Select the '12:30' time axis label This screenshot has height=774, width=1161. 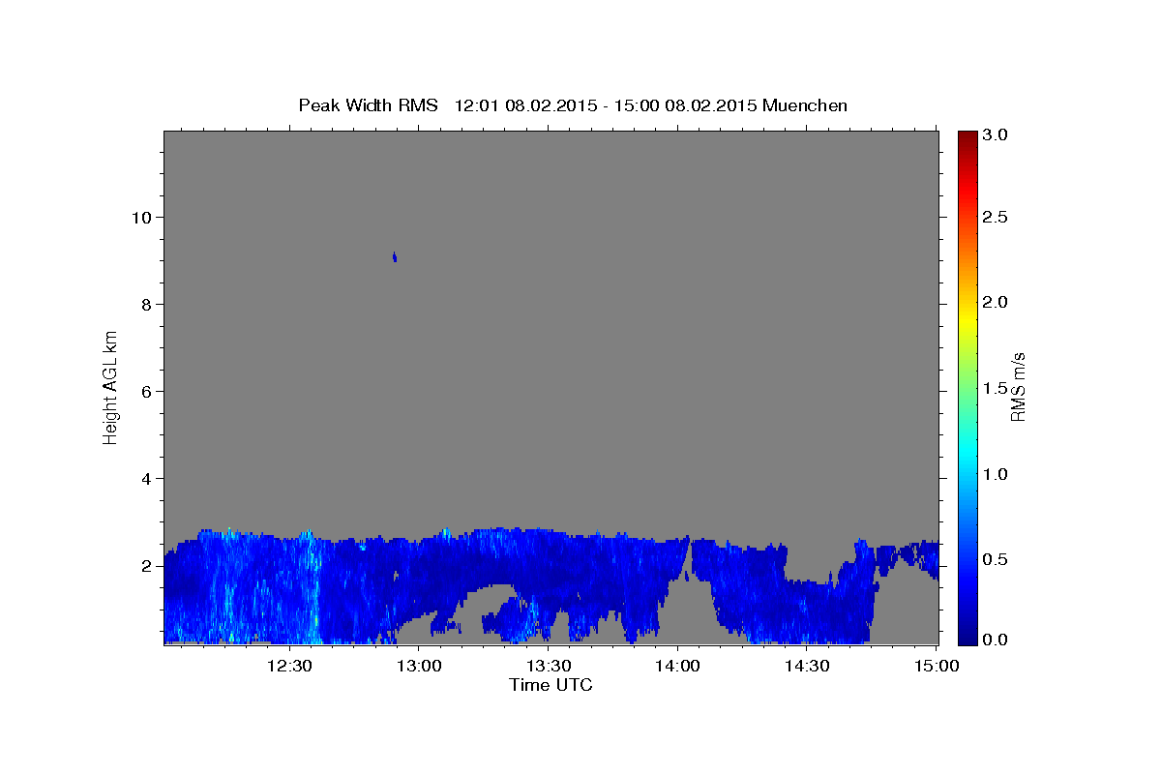click(x=289, y=666)
